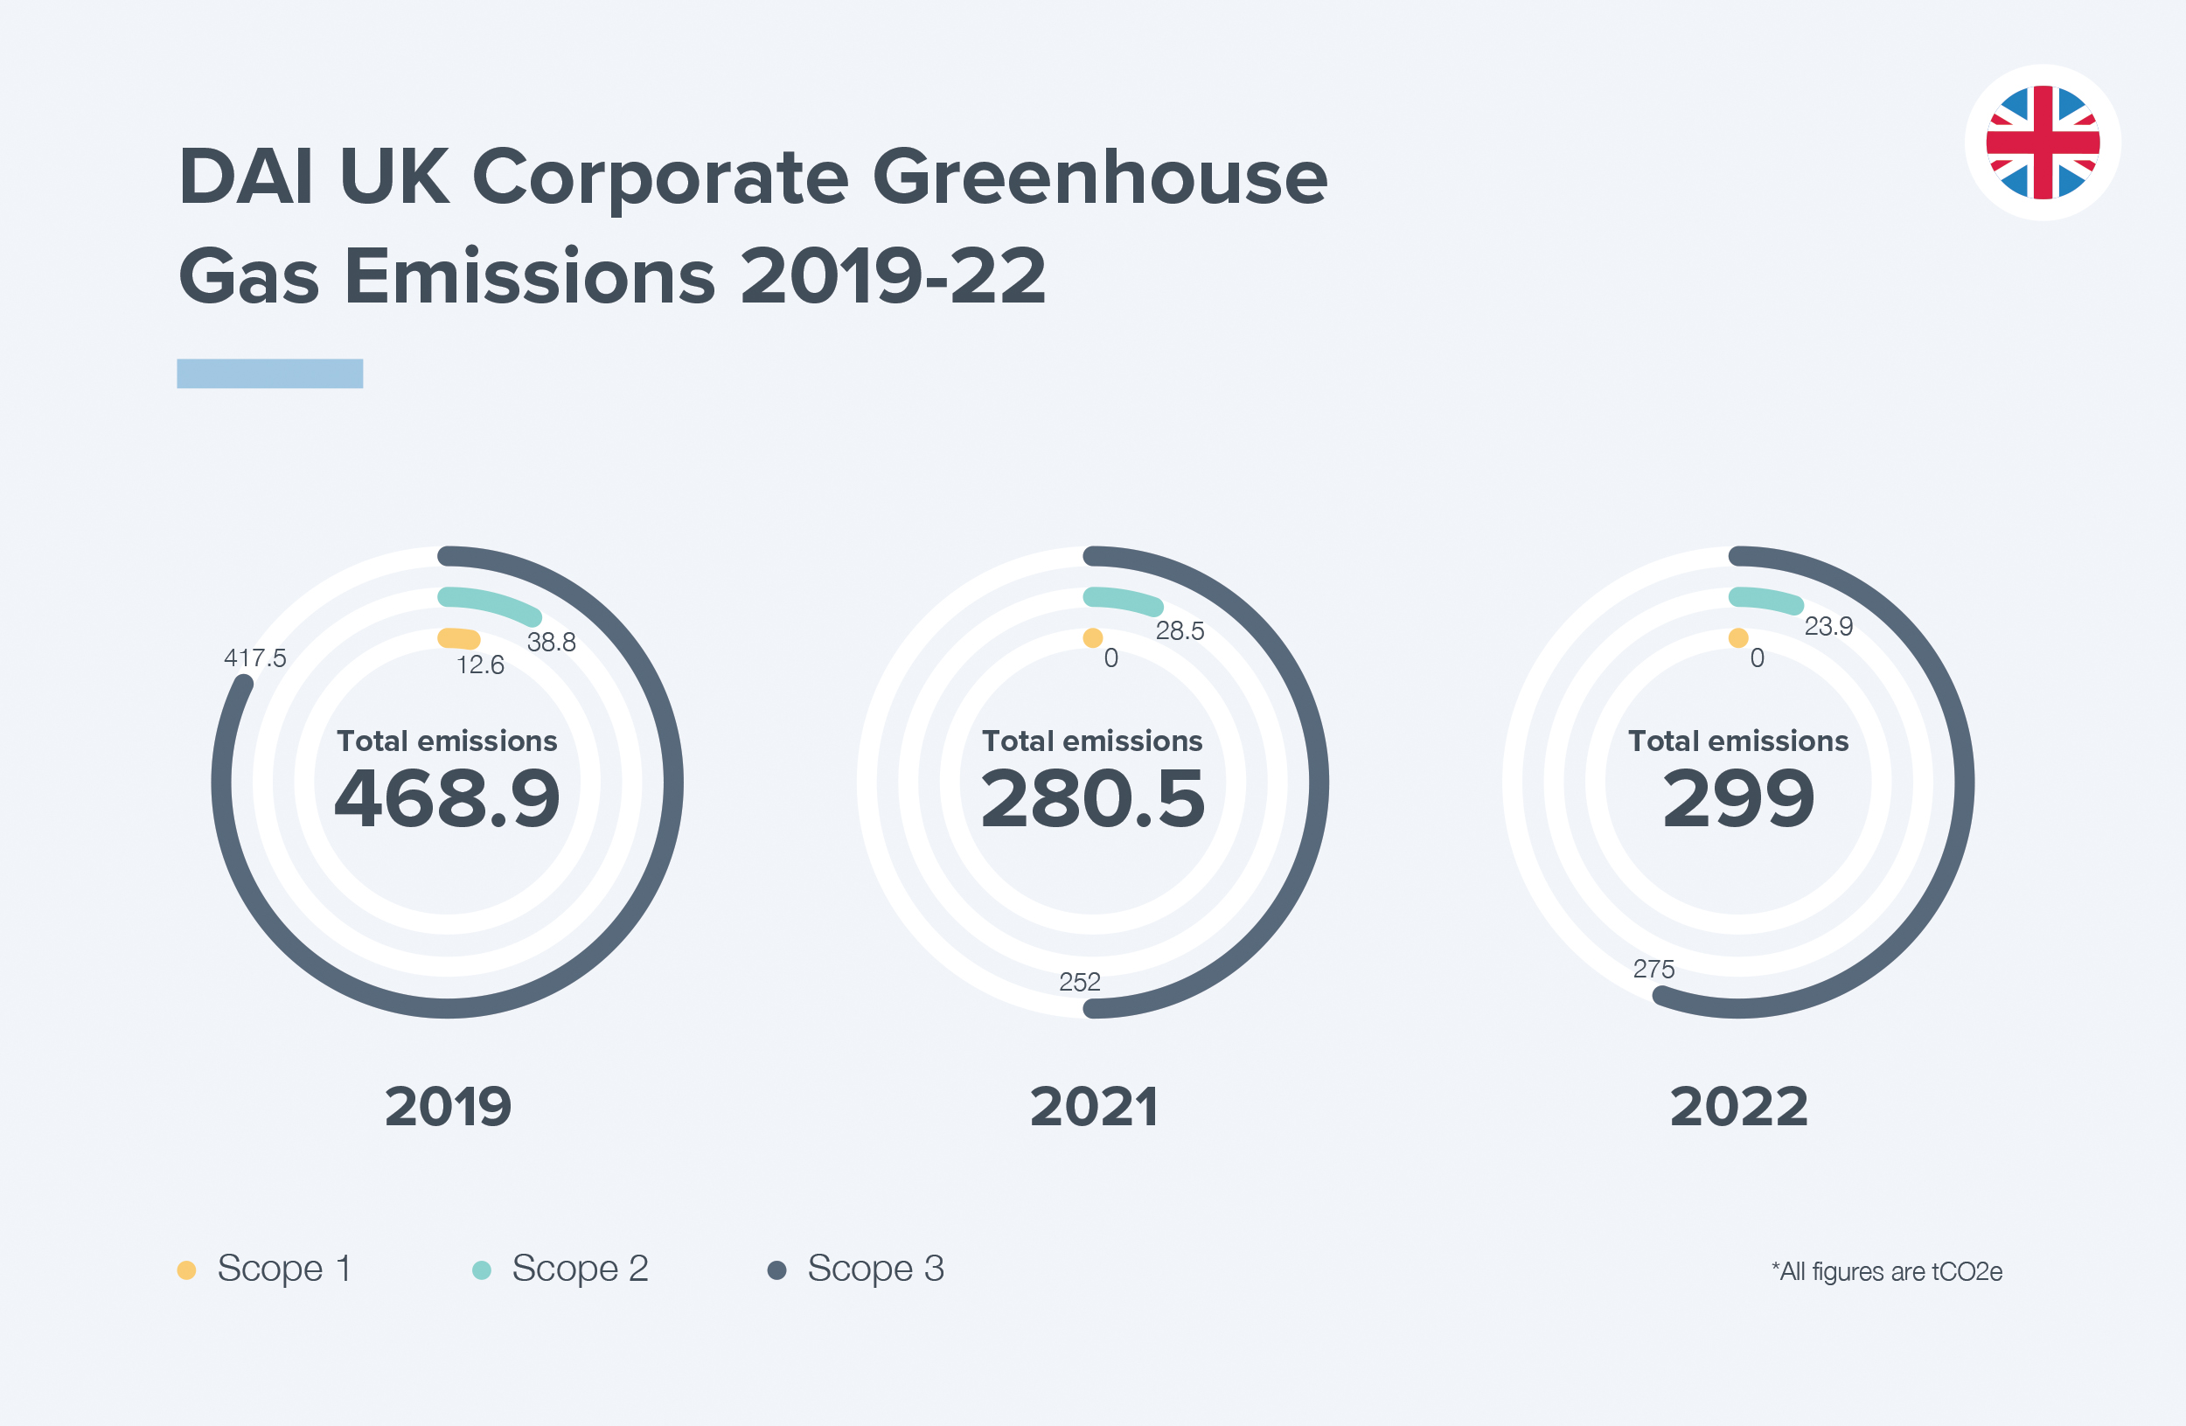Click the UK flag icon
This screenshot has height=1426, width=2186.
pos(2043,143)
